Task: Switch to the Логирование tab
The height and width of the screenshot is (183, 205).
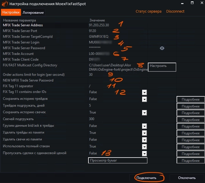Action: 33,13
